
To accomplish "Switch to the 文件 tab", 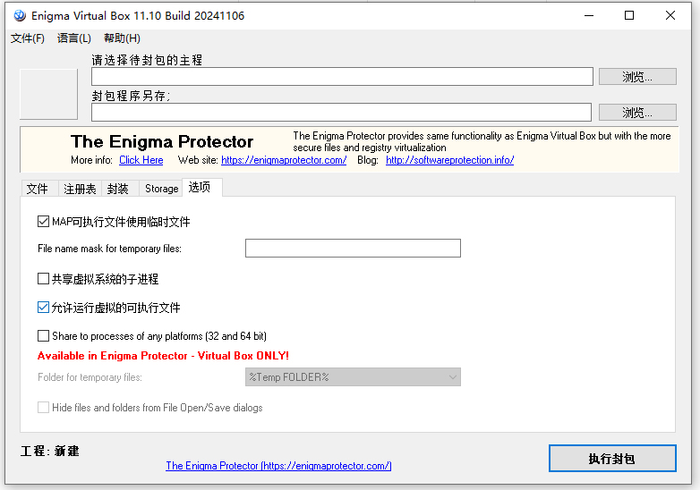I will (38, 189).
